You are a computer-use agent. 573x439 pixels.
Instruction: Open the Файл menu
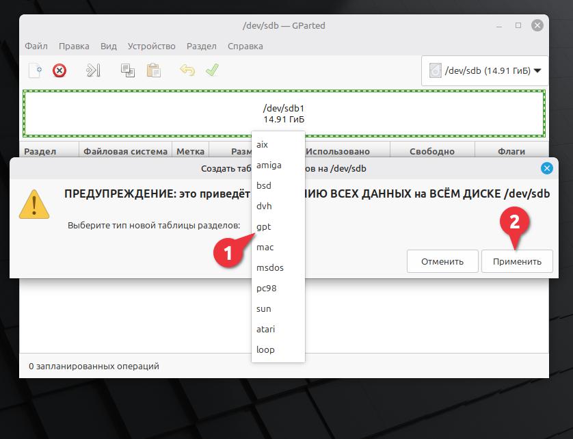pyautogui.click(x=36, y=46)
